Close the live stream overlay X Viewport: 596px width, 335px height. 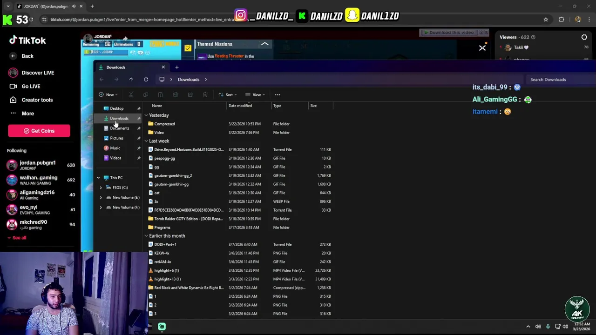point(482,47)
